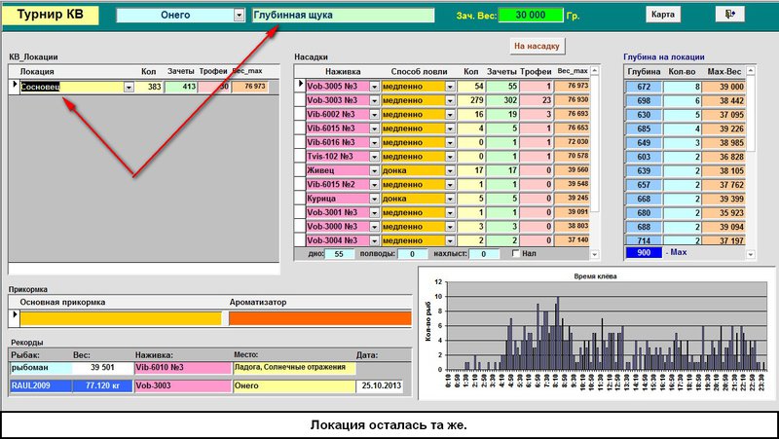Click the Способ ловли column header
Image resolution: width=779 pixels, height=439 pixels.
(x=419, y=71)
